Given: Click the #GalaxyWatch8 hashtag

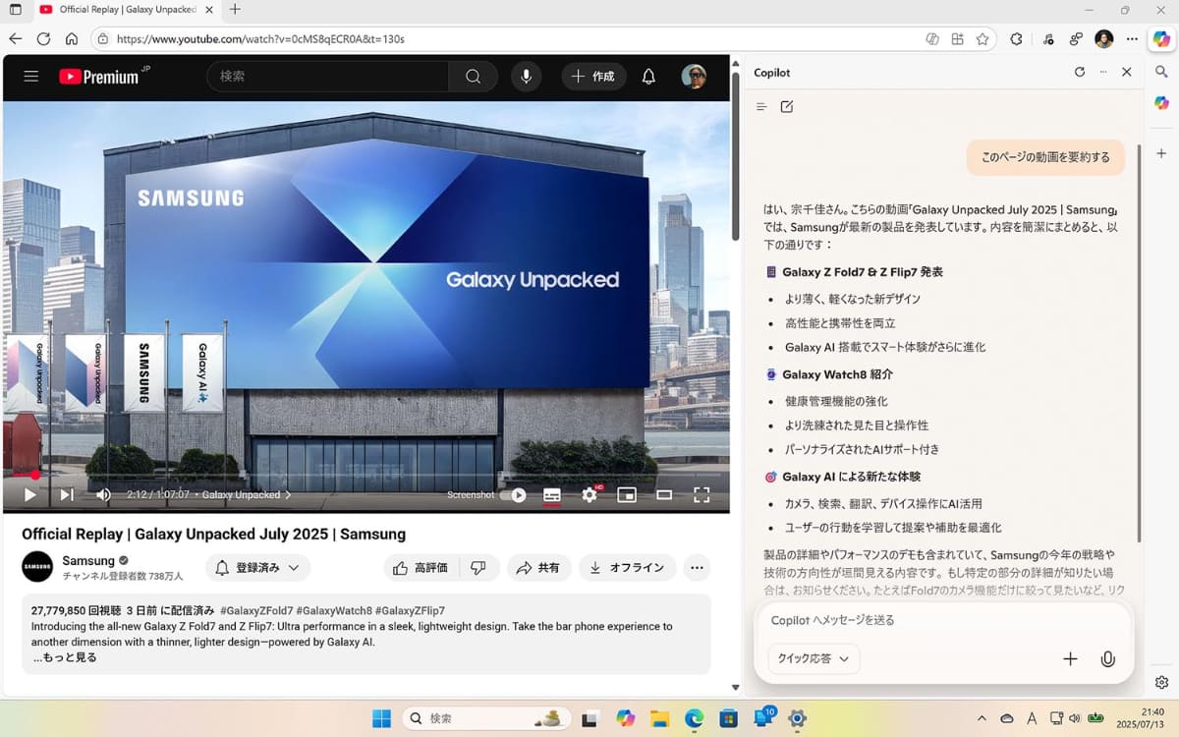Looking at the screenshot, I should click(x=333, y=610).
